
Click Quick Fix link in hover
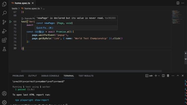pyautogui.click(x=45, y=28)
